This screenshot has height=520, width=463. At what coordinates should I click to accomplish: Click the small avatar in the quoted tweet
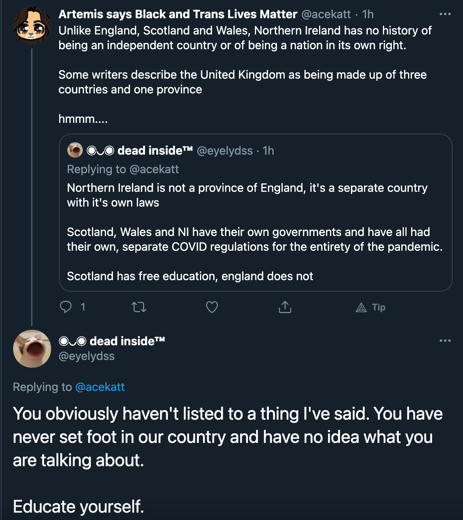[75, 150]
